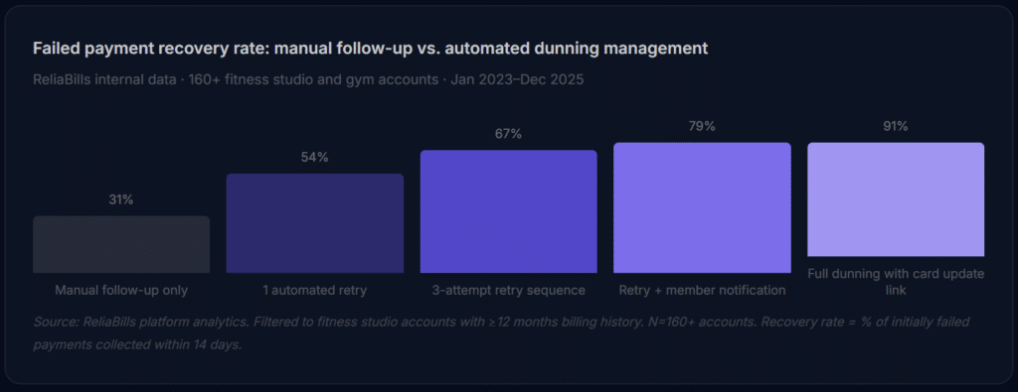Select the '3-attempt retry sequence' axis label
This screenshot has height=392, width=1018.
[x=508, y=290]
